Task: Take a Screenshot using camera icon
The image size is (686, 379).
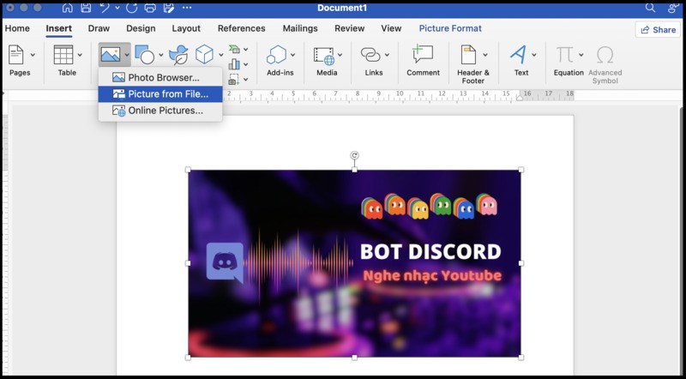Action: 234,79
